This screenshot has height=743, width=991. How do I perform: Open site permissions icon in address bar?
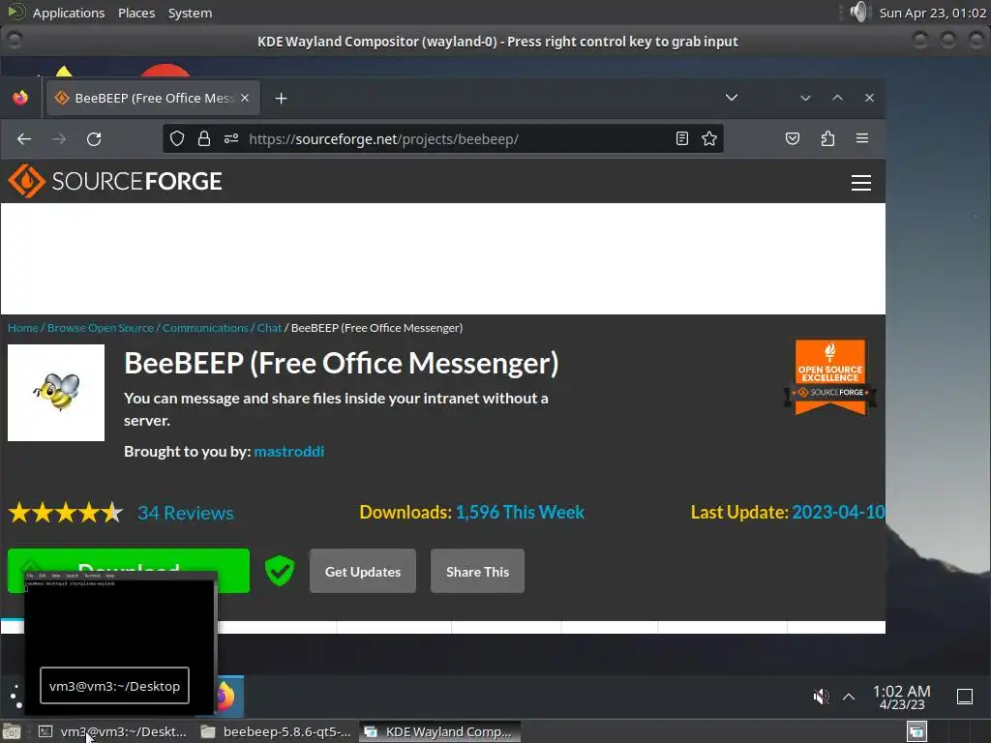(x=230, y=139)
